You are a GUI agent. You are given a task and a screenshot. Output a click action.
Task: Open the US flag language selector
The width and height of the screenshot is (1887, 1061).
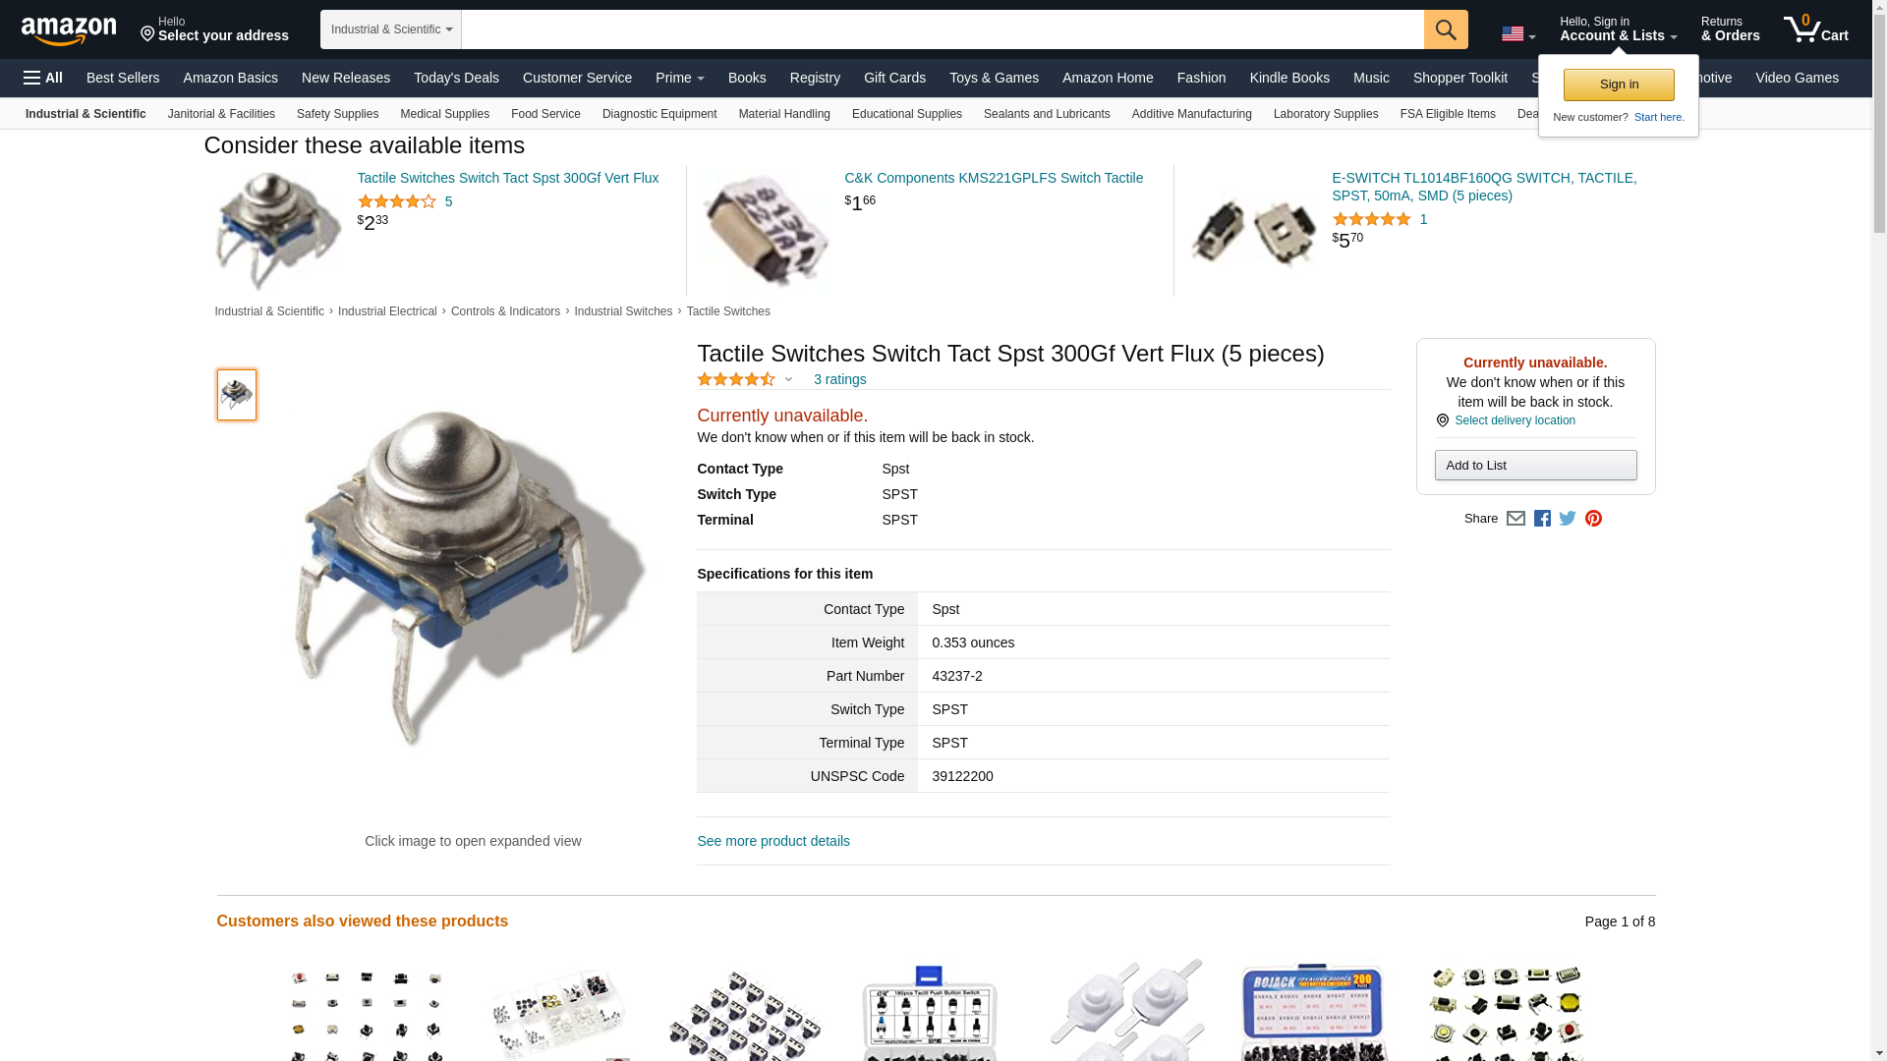(x=1518, y=34)
